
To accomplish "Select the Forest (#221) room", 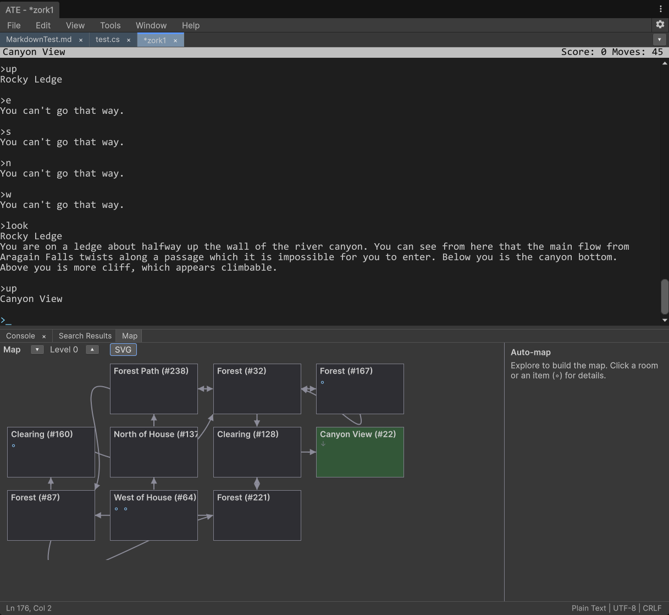I will click(x=257, y=515).
